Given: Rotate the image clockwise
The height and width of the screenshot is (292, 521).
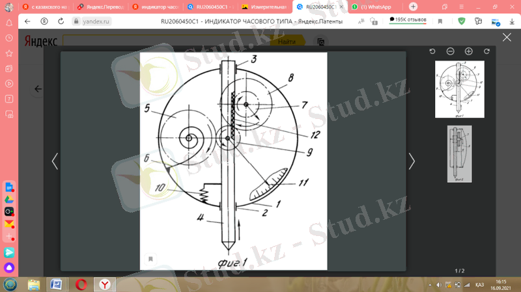Looking at the screenshot, I should coord(486,51).
